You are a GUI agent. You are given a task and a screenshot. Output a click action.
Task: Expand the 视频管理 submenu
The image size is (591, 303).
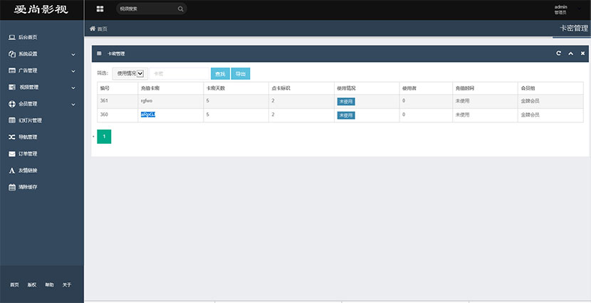pos(41,87)
